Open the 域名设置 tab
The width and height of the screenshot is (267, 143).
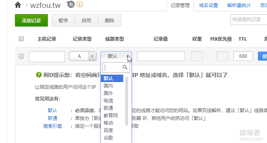[208, 5]
